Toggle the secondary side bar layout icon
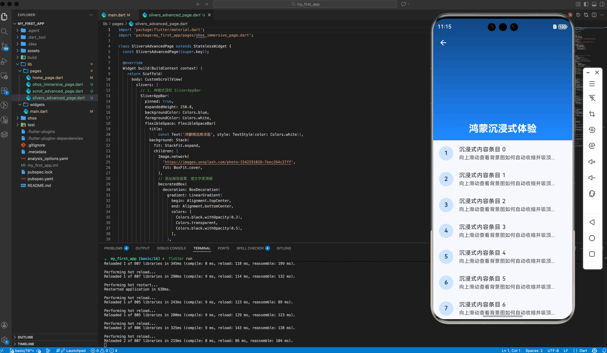 [602, 4]
